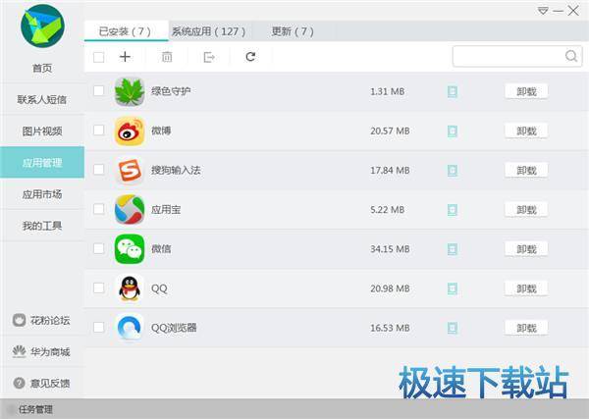Screen dimensions: 589x419
Task: Check the 应用宝 row checkbox
Action: [x=99, y=209]
